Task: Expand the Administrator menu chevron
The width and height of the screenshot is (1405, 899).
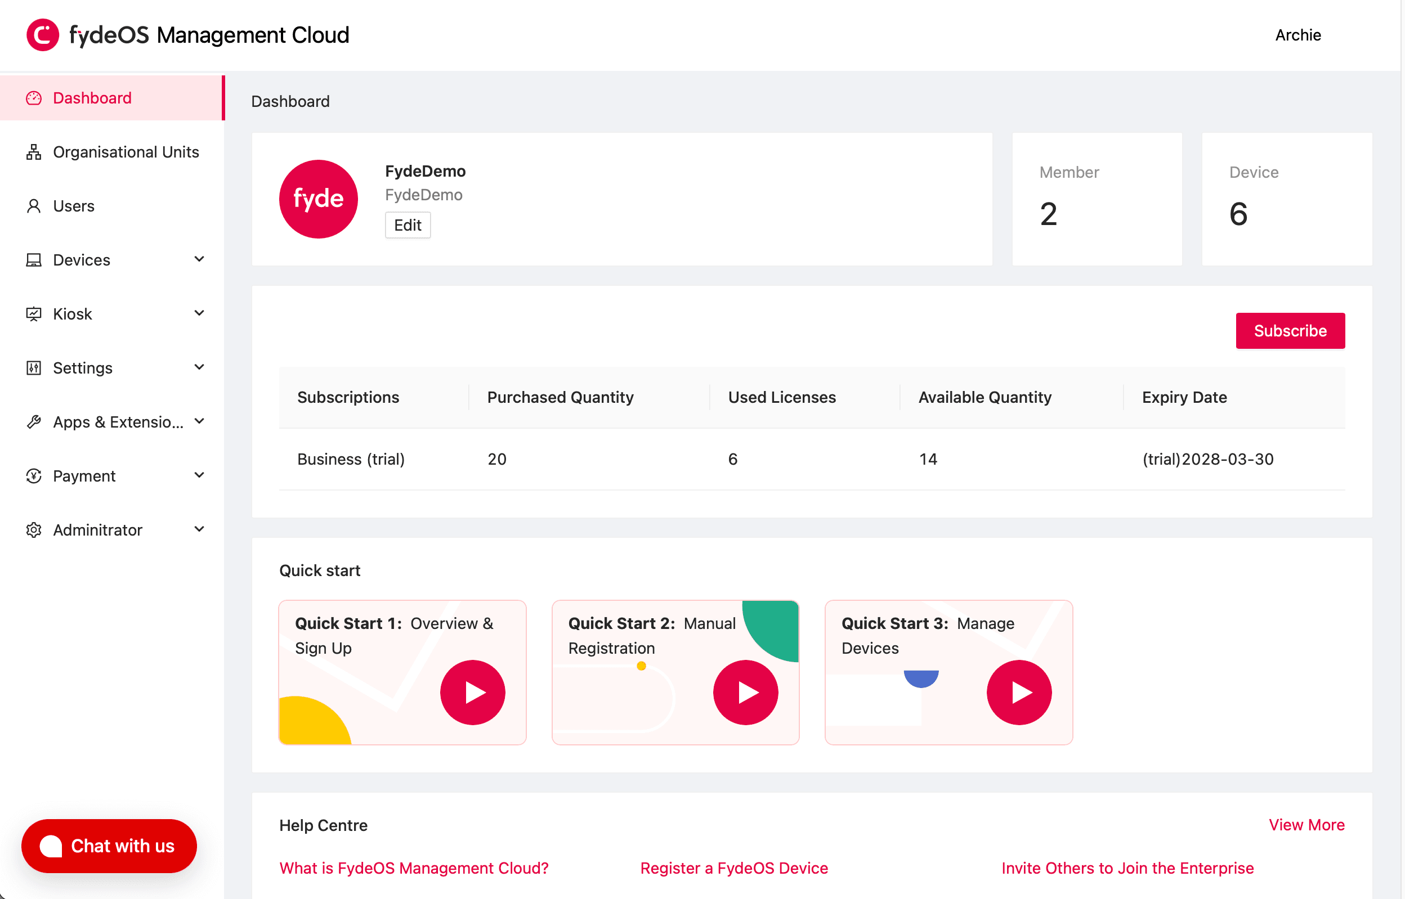Action: click(x=199, y=529)
